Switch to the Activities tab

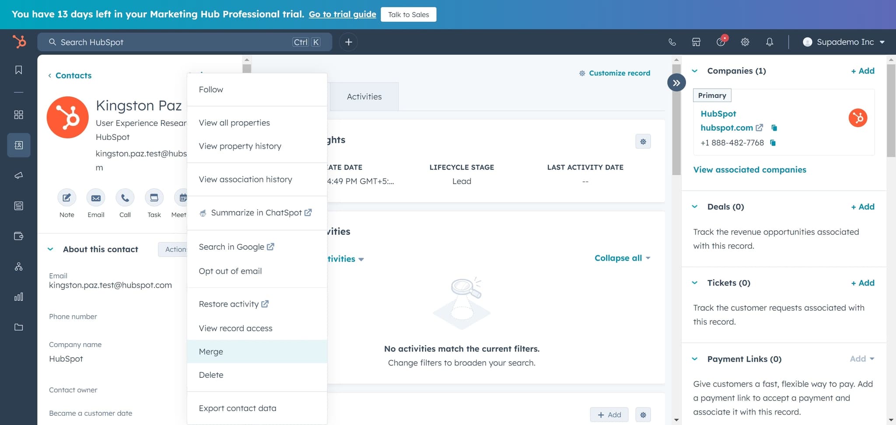[x=364, y=97]
